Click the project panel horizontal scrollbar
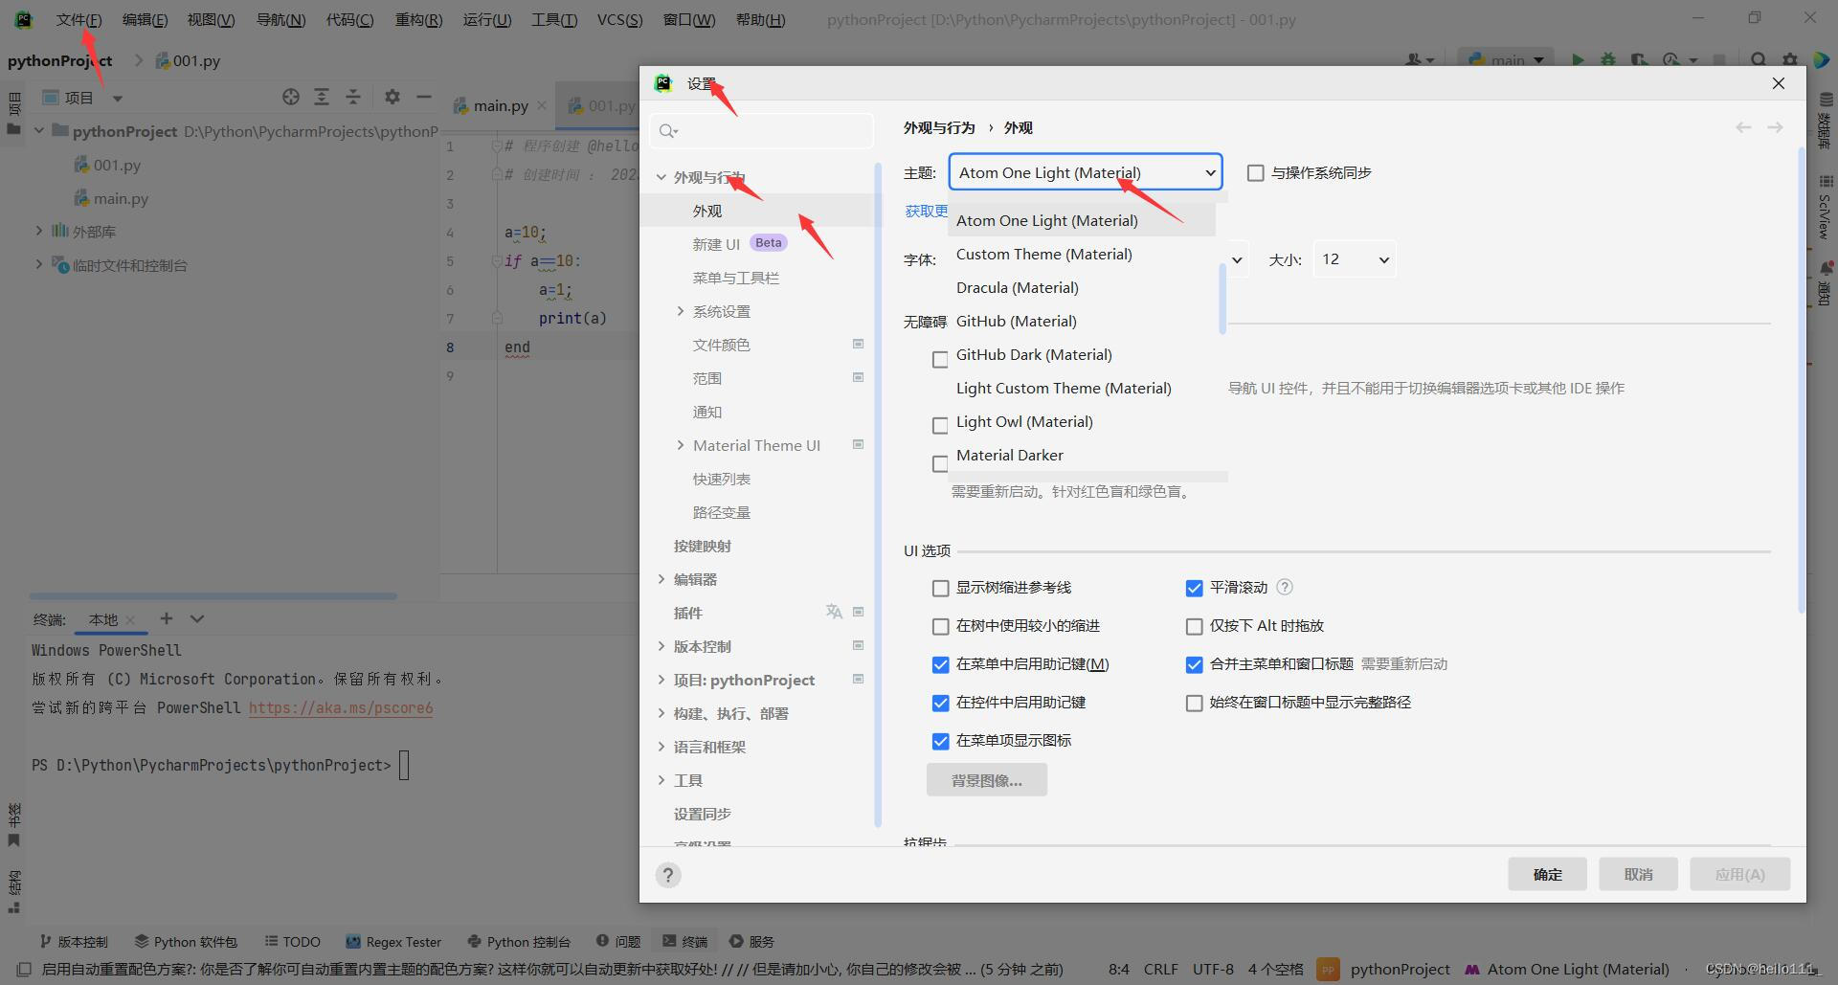The width and height of the screenshot is (1838, 985). pos(213,595)
